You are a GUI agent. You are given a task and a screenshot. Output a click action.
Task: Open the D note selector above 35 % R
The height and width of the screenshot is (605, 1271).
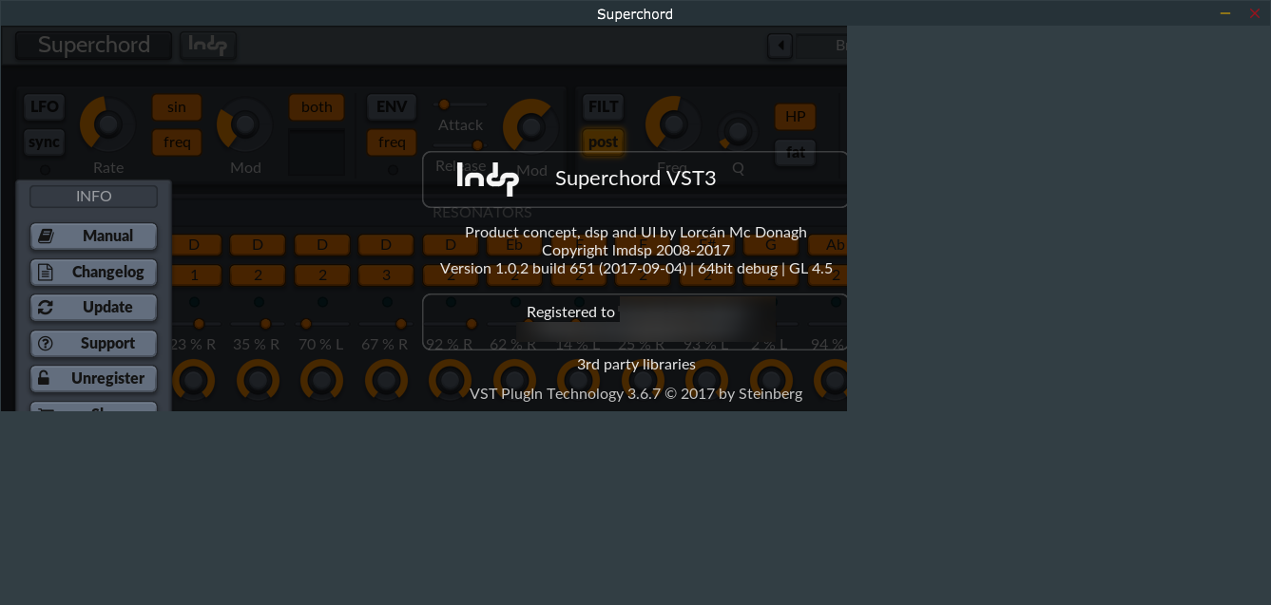click(258, 244)
